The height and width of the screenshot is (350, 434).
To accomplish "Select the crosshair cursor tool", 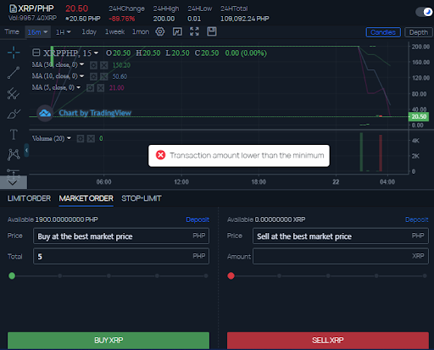I will point(14,53).
